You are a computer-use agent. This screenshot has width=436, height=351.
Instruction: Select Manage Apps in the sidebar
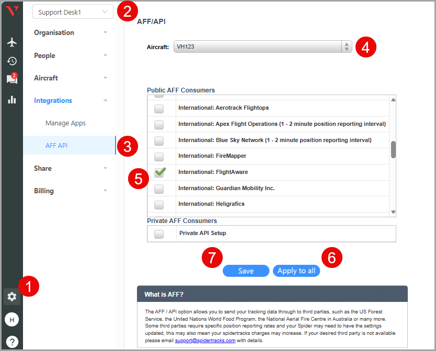(x=65, y=123)
